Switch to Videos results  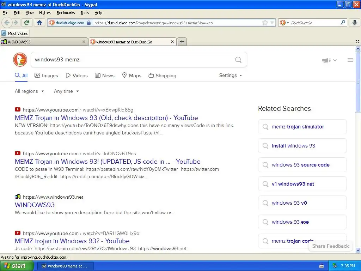click(x=77, y=76)
